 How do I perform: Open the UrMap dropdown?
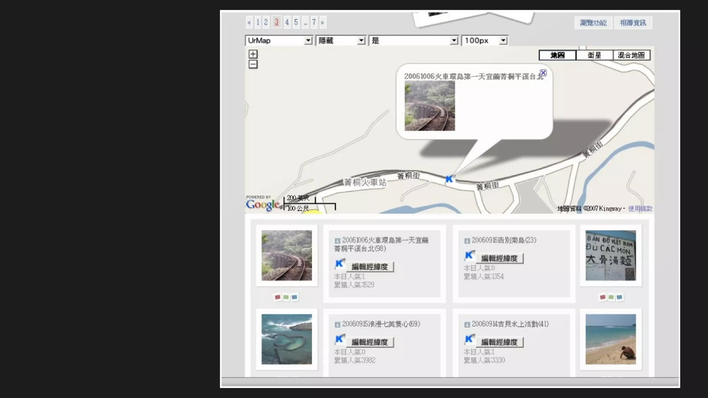[x=308, y=41]
